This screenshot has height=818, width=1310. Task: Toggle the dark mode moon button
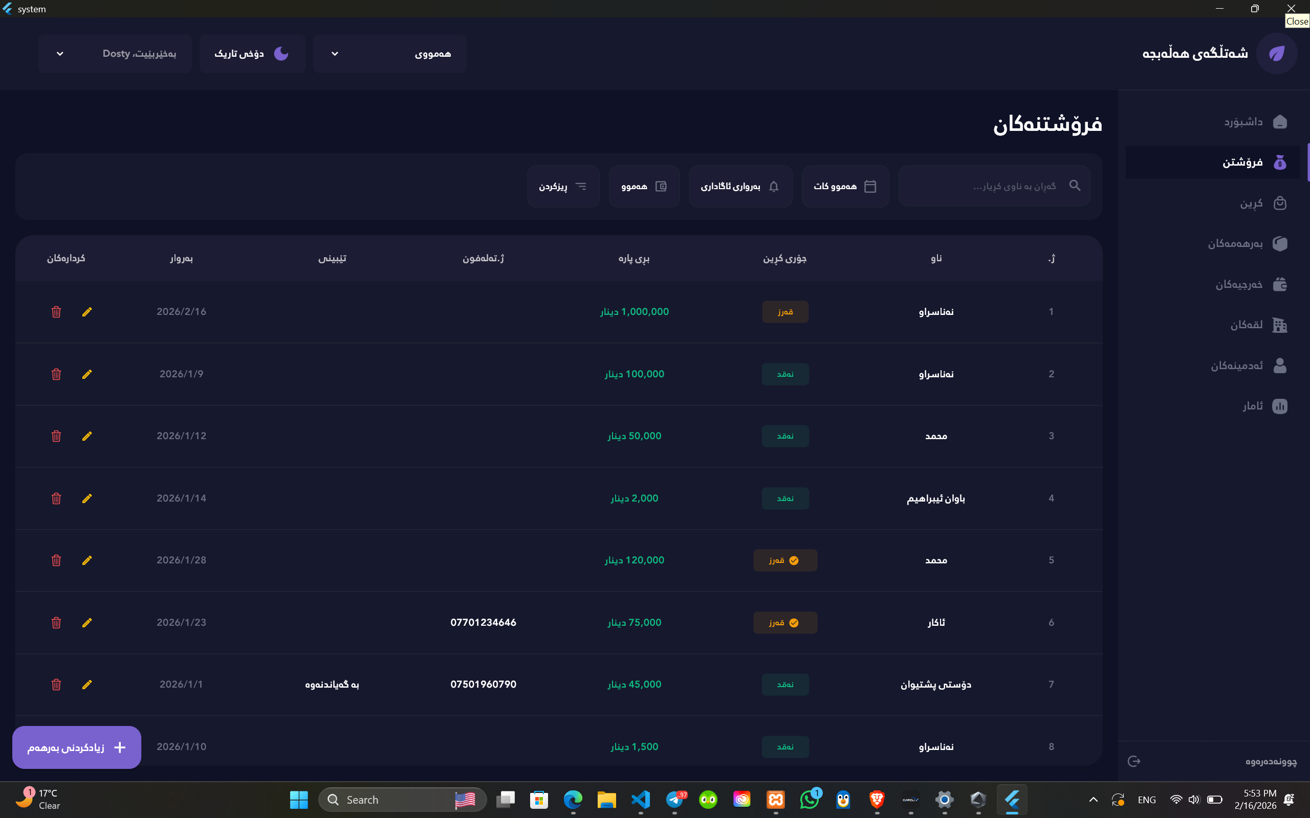(252, 54)
